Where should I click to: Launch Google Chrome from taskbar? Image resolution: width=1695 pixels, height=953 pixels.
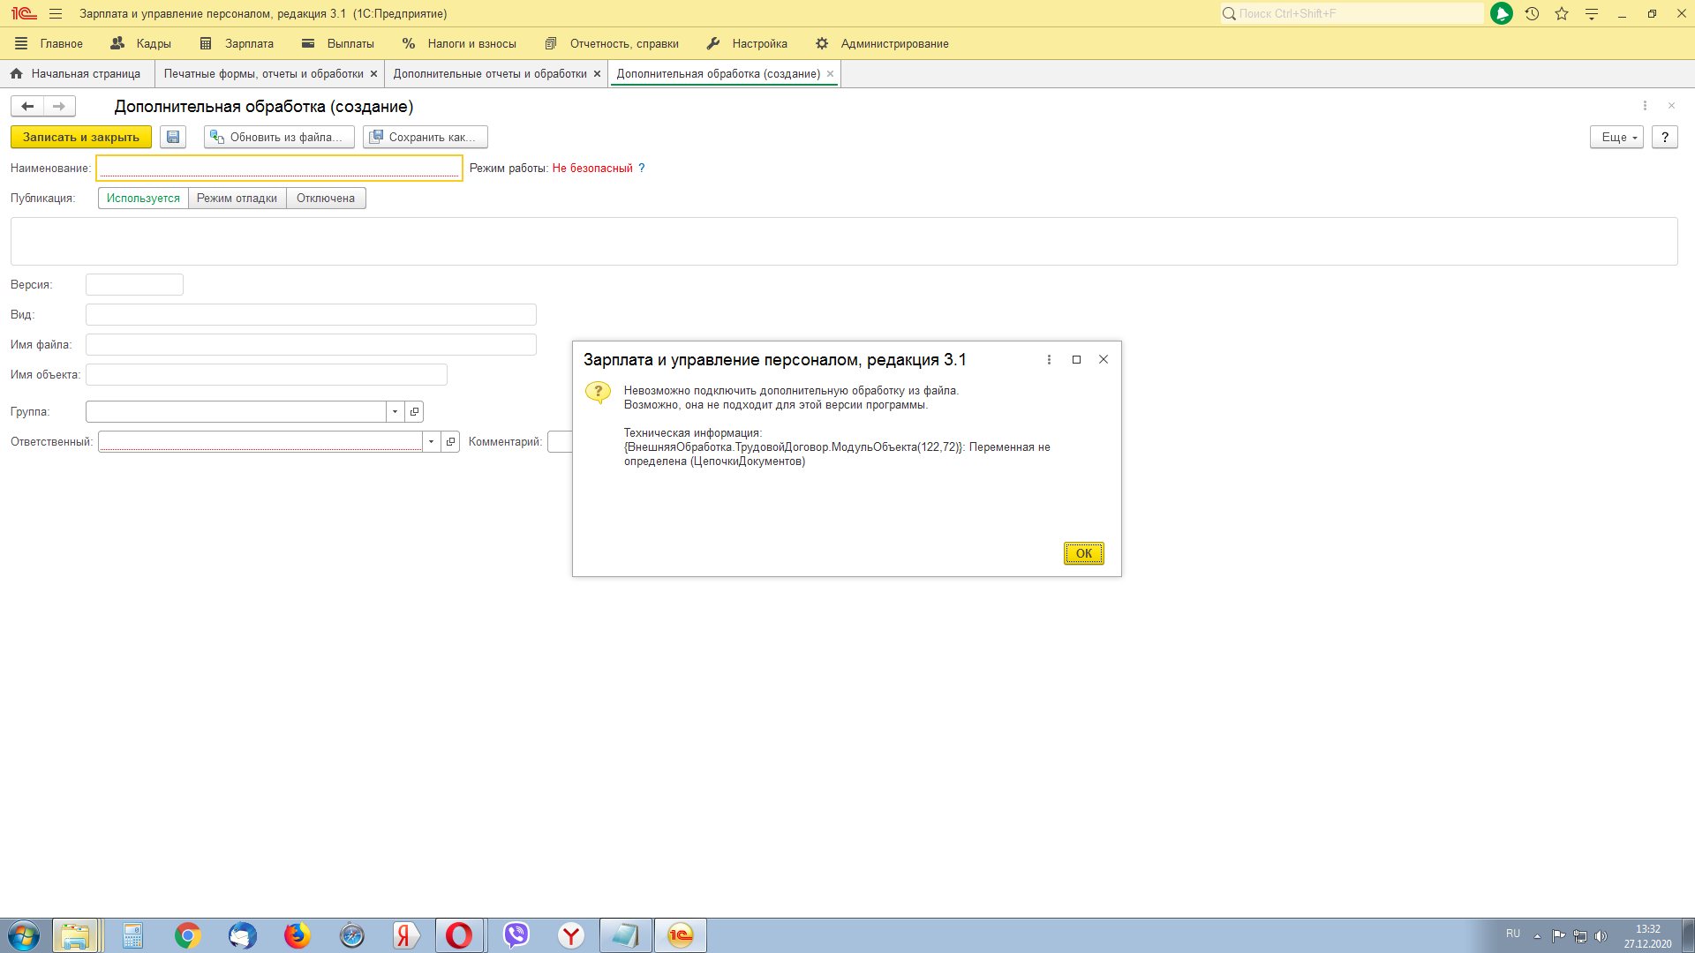tap(187, 935)
